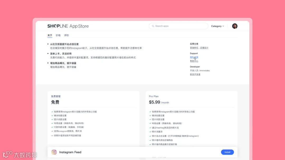Image resolution: width=285 pixels, height=160 pixels.
Task: Focus the Search apps field
Action: tap(178, 26)
